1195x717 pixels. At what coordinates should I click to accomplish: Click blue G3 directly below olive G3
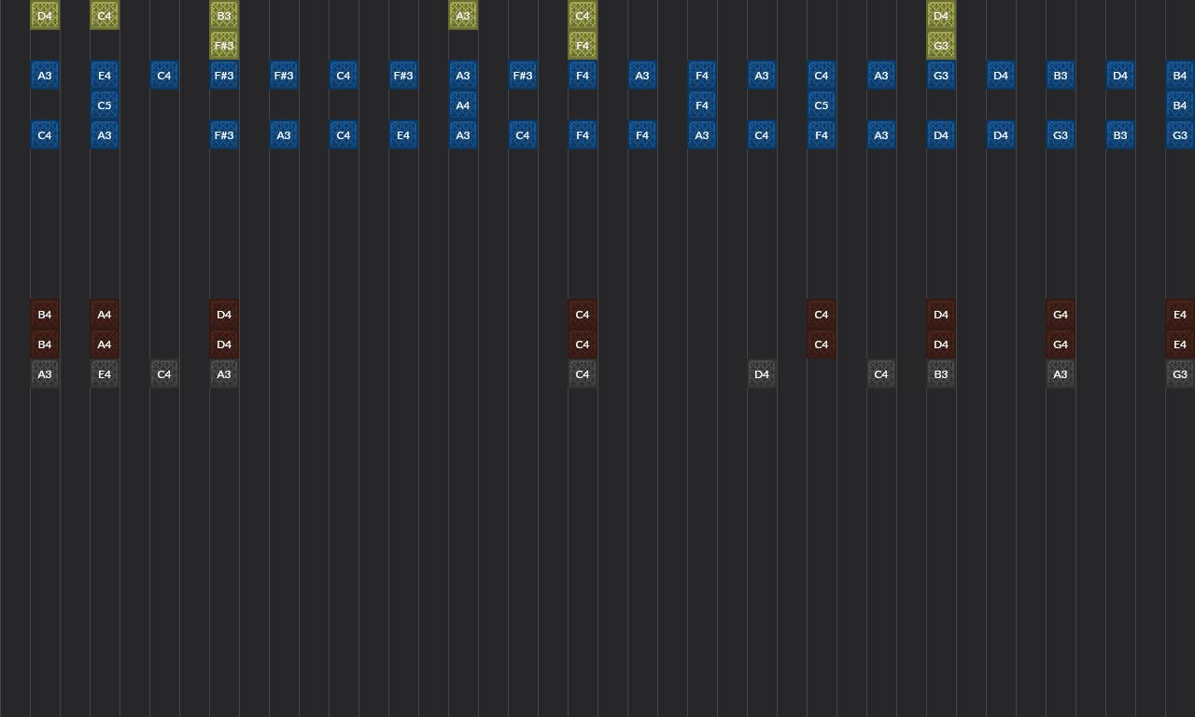[941, 76]
